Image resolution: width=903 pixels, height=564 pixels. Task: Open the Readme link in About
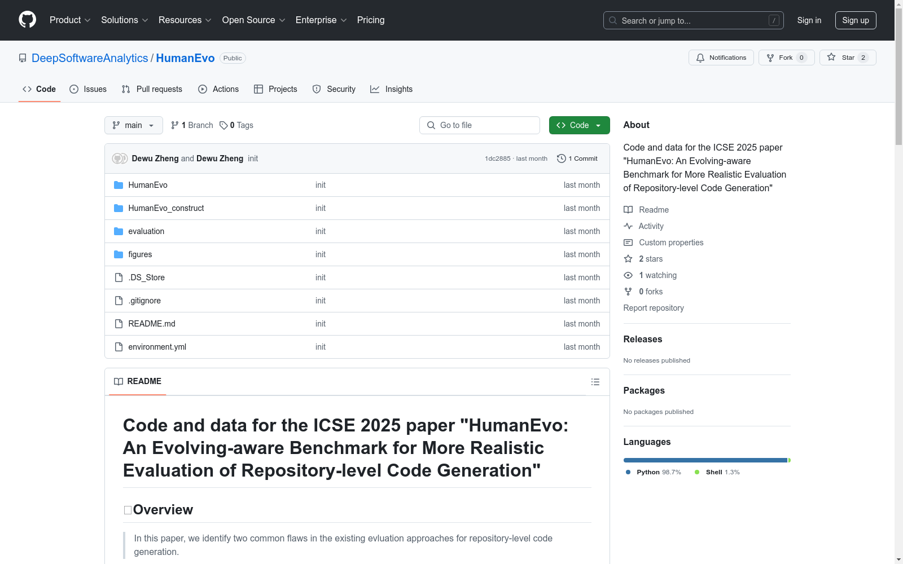646,210
